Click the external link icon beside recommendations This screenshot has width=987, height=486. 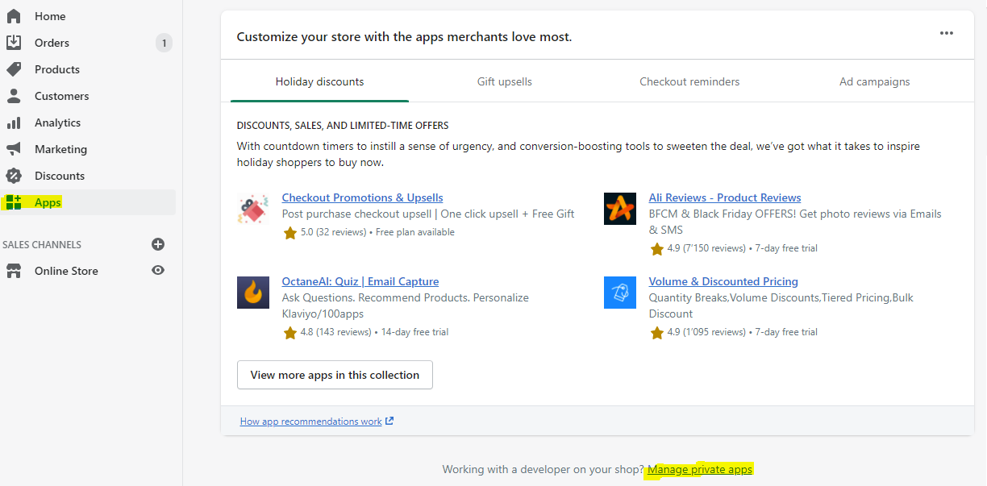point(390,421)
